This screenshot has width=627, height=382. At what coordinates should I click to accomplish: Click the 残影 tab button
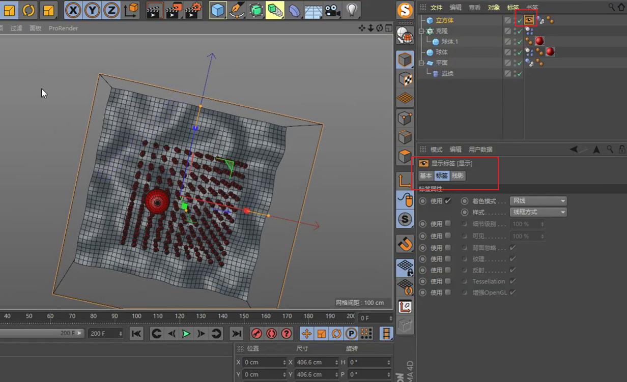[458, 175]
